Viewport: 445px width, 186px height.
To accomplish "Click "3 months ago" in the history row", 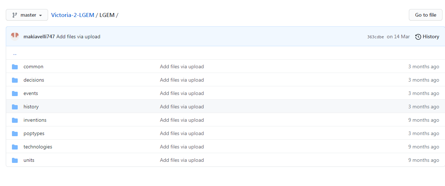I will pyautogui.click(x=424, y=107).
